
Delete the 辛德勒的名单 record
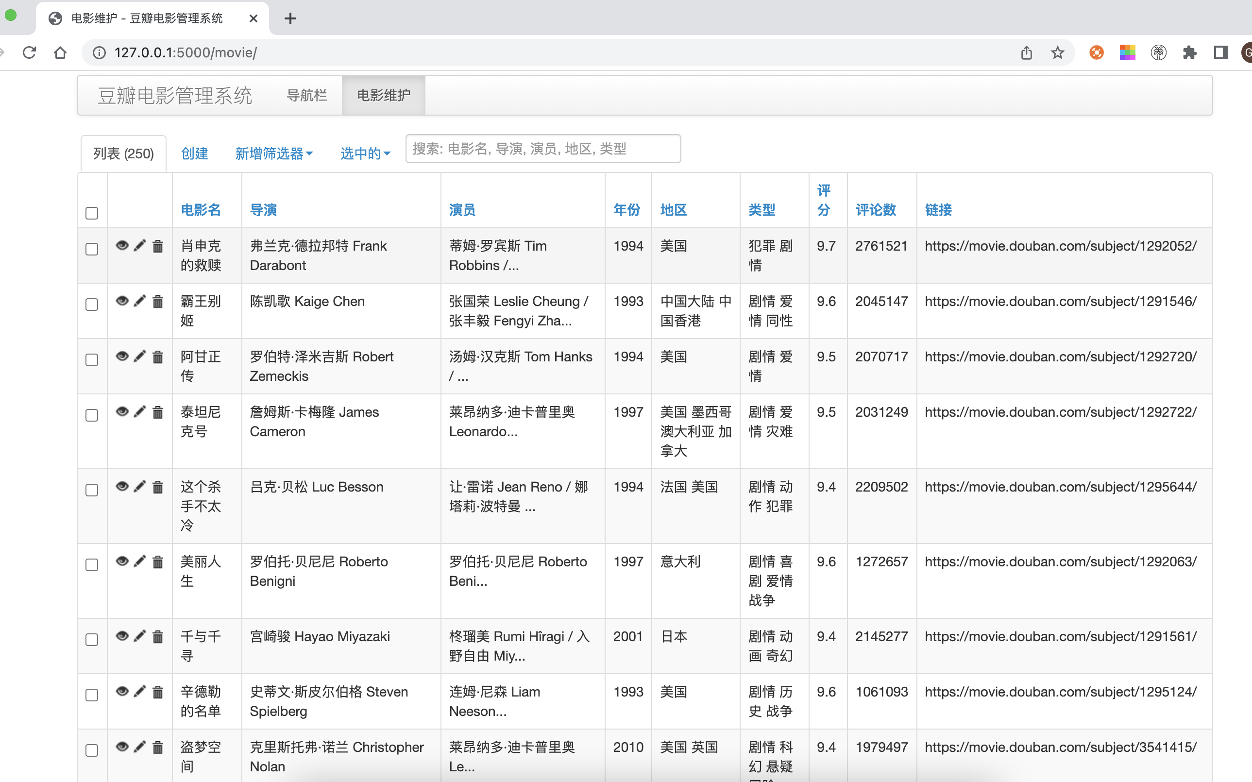pyautogui.click(x=158, y=692)
